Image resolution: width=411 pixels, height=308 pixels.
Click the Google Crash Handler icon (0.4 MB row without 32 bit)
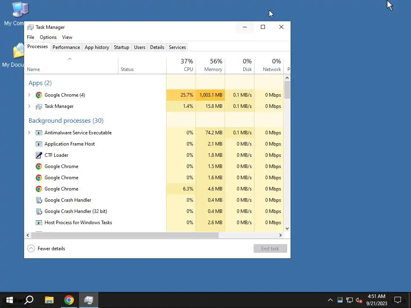[x=39, y=201]
